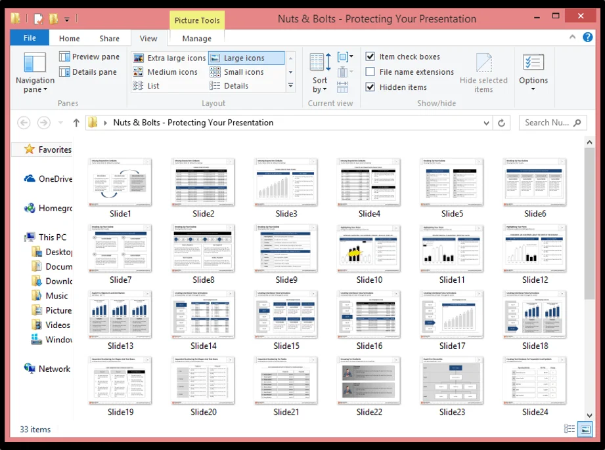Select OneDrive in the navigation pane
The width and height of the screenshot is (605, 450).
click(48, 179)
